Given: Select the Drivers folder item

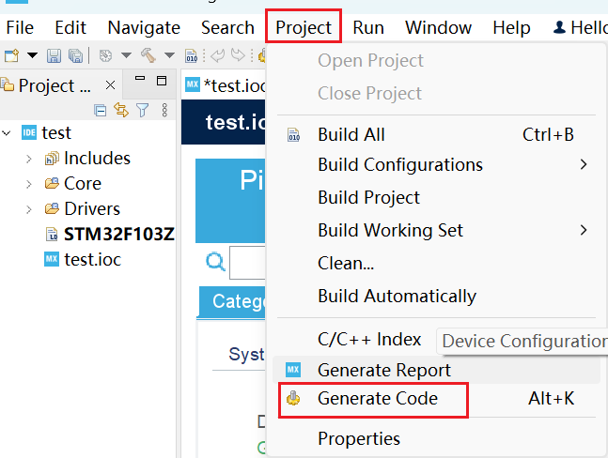Looking at the screenshot, I should pos(92,209).
